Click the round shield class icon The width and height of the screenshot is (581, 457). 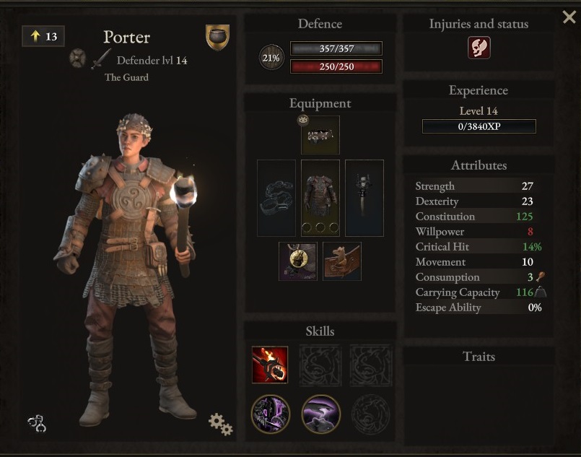click(78, 58)
